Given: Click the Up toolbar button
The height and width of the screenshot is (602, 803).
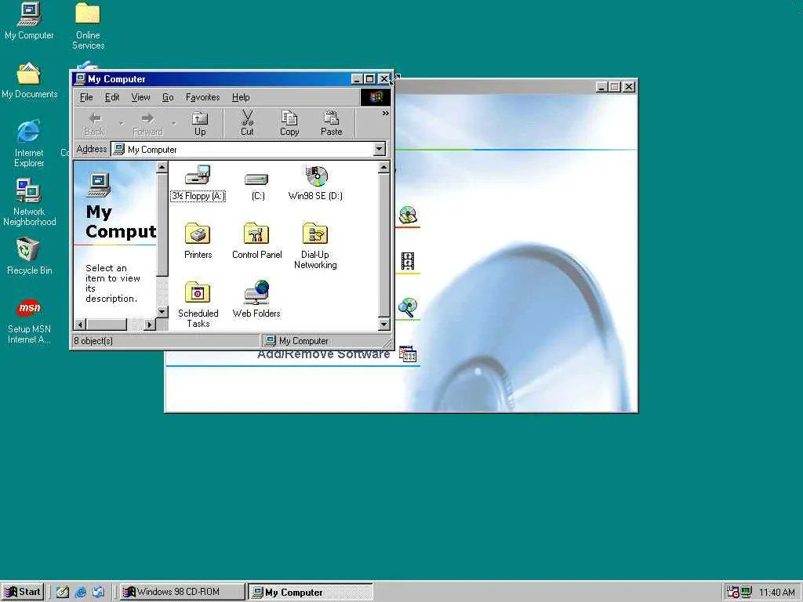Looking at the screenshot, I should [200, 124].
